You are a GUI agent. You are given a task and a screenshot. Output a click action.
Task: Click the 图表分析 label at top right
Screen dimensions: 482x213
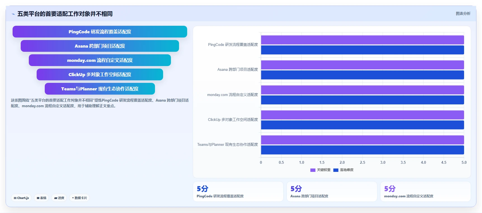point(463,13)
